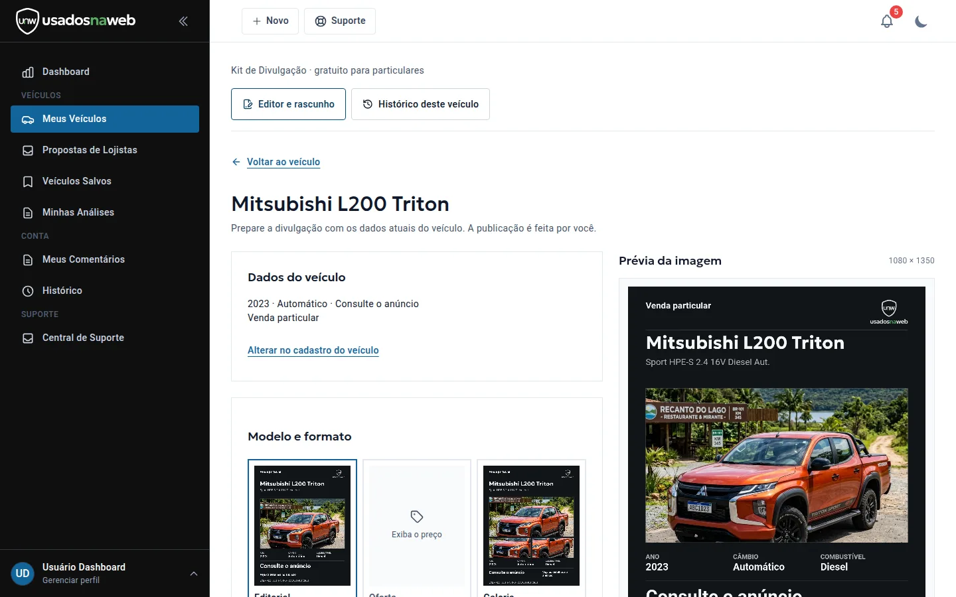Viewport: 956px width, 597px height.
Task: Switch to the Editor e rascunho tab
Action: [x=288, y=104]
